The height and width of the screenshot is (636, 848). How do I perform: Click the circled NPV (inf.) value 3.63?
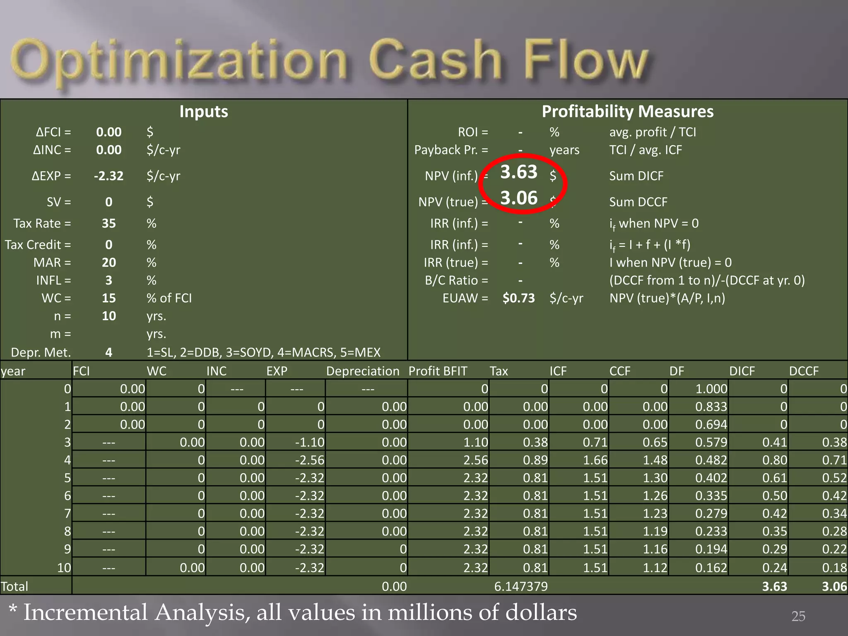[x=518, y=172]
